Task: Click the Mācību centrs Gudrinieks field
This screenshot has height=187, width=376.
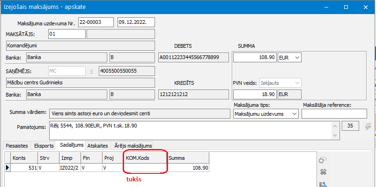Action: (80, 83)
